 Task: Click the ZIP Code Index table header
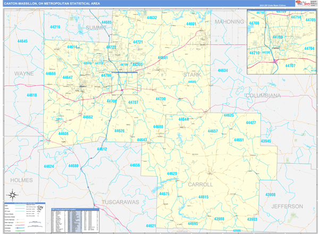coord(70,210)
